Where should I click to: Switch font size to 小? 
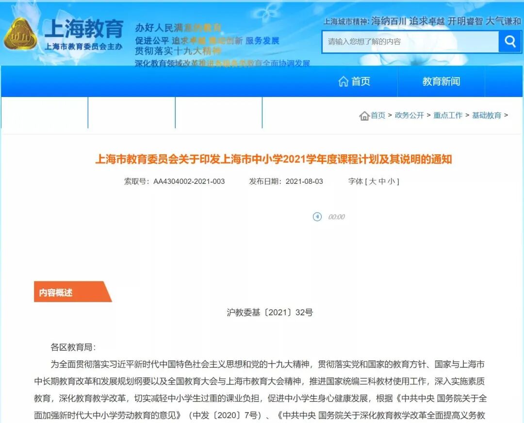[392, 181]
